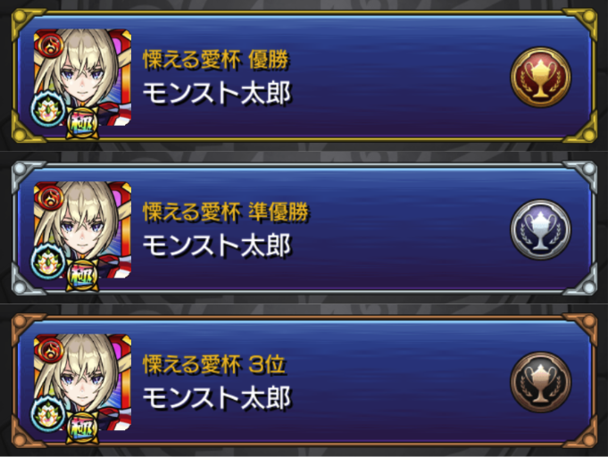Viewport: 608px width, 457px height.
Task: Click the silver trophy medal icon
Action: [540, 229]
